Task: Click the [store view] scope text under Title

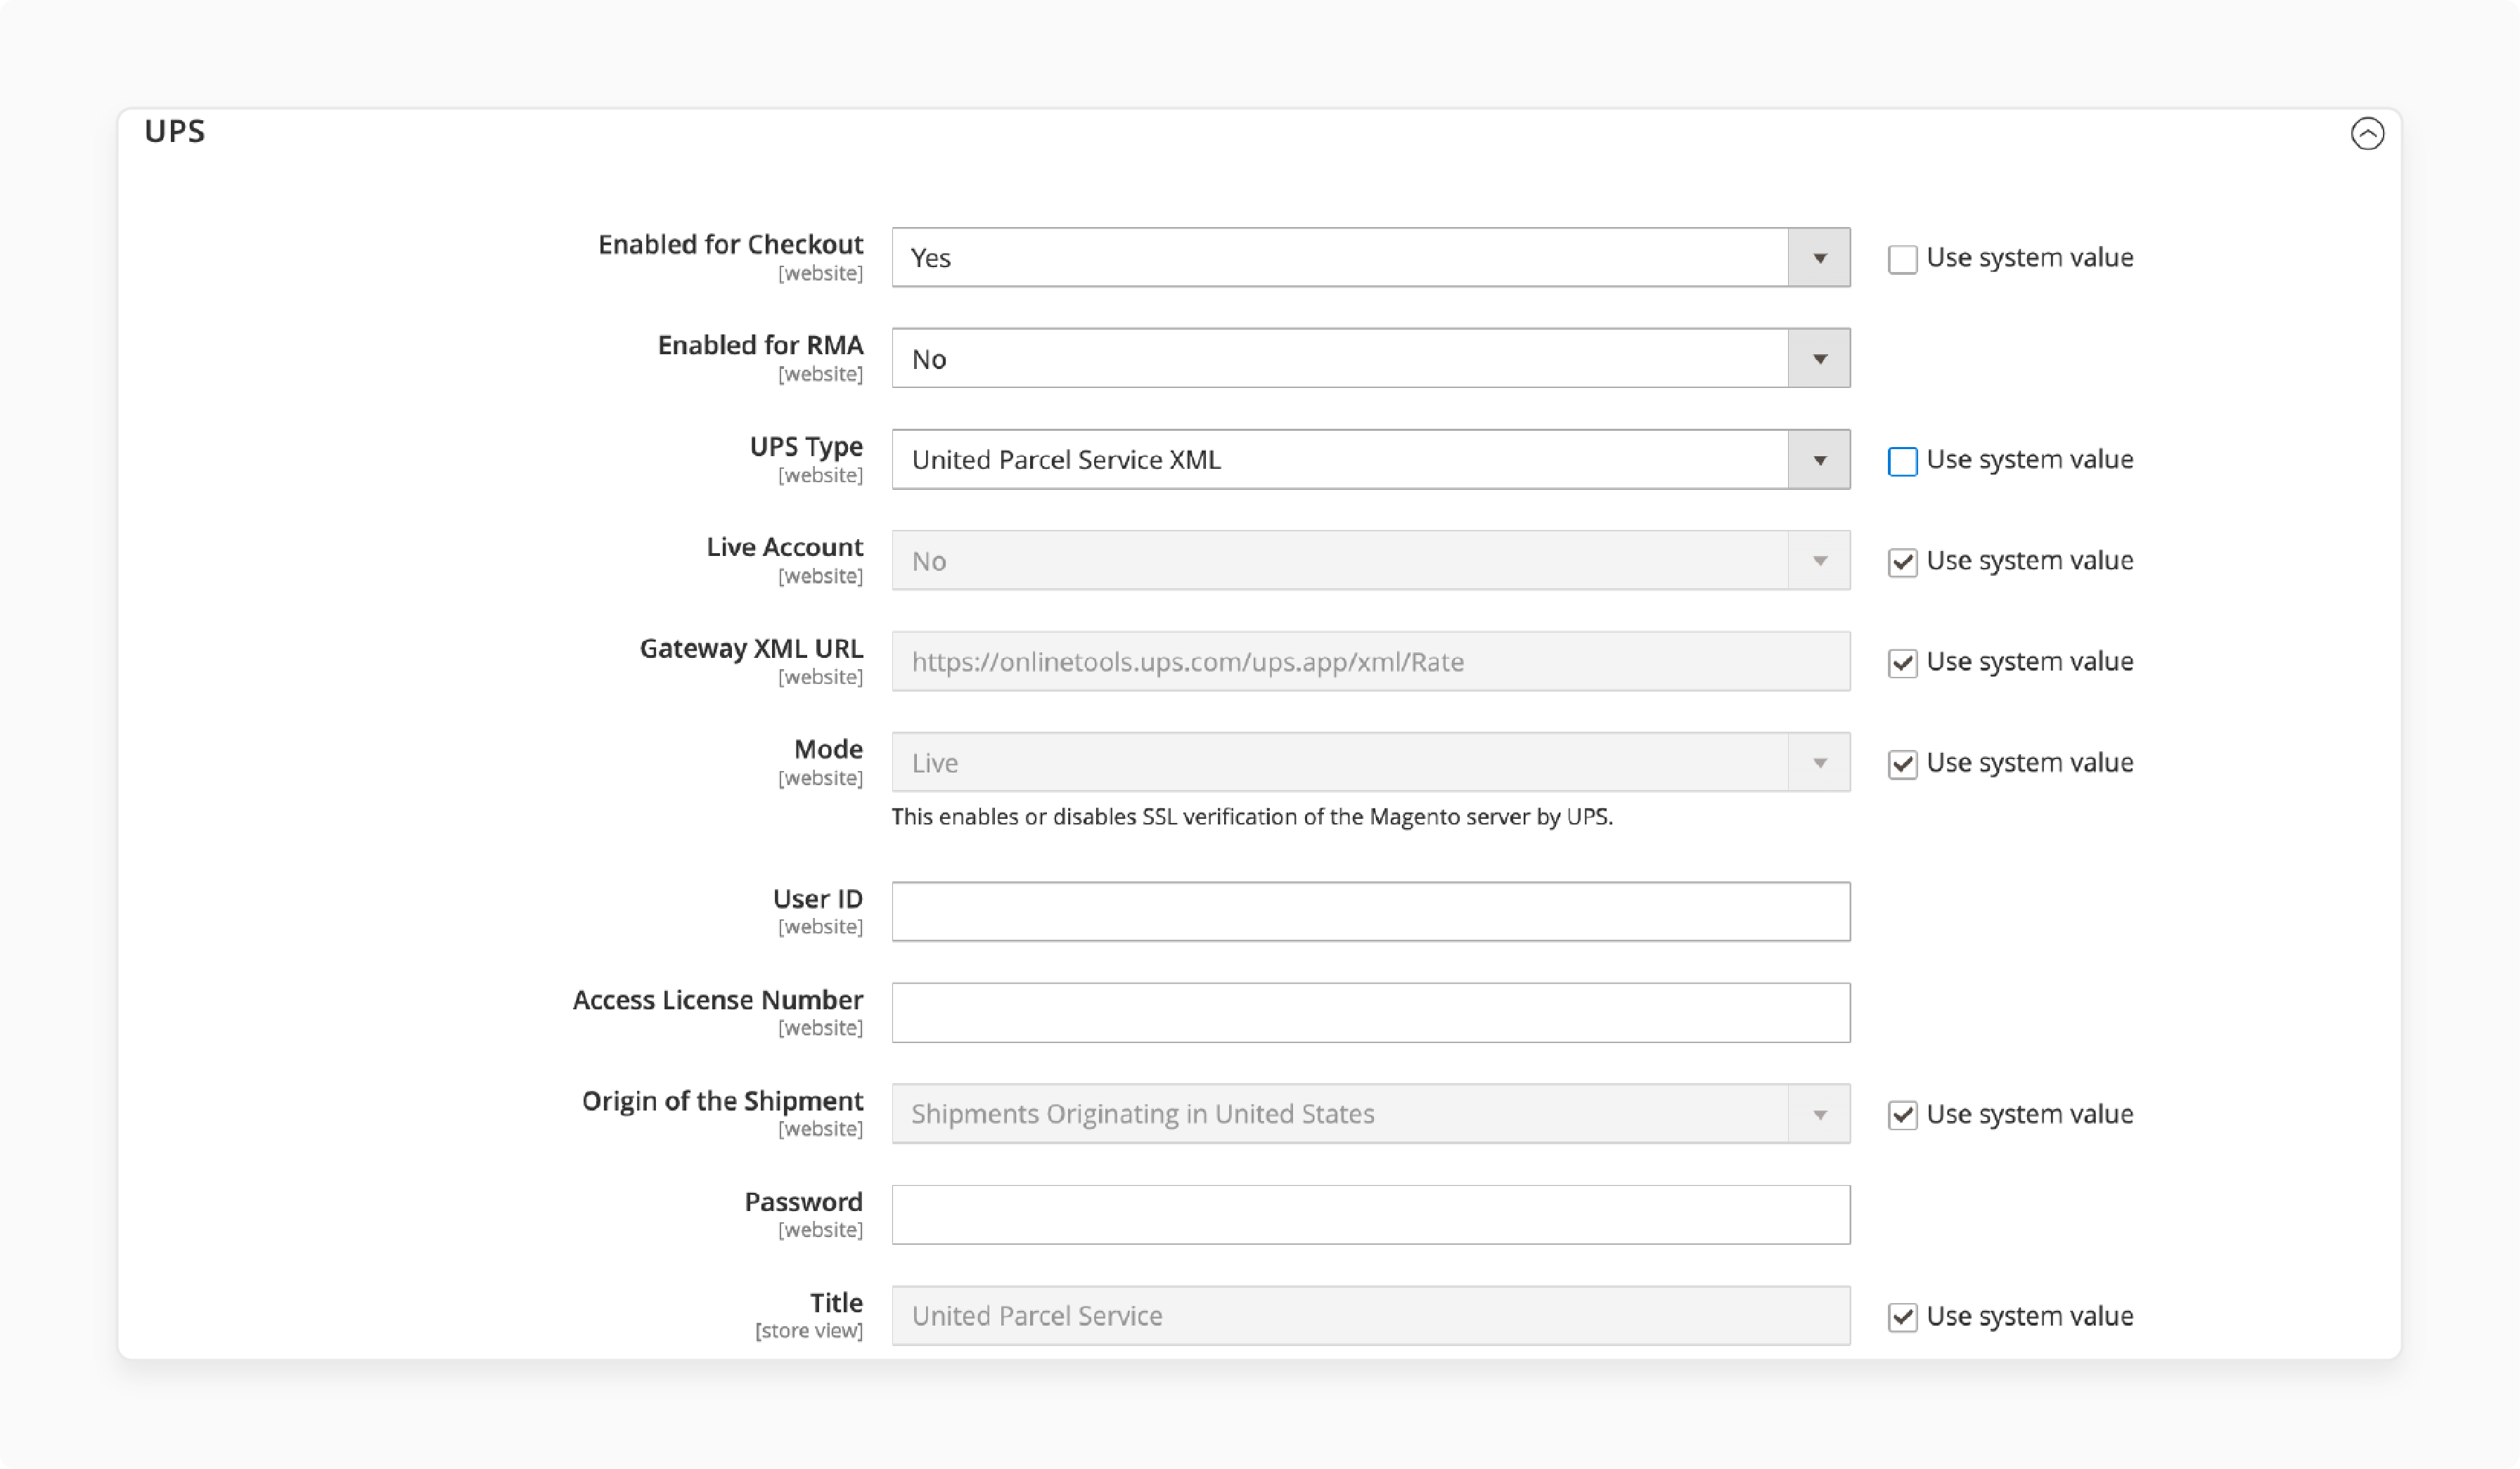Action: 809,1331
